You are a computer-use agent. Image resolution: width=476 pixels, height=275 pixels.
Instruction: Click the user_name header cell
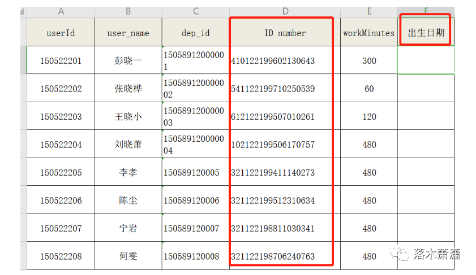[x=128, y=32]
